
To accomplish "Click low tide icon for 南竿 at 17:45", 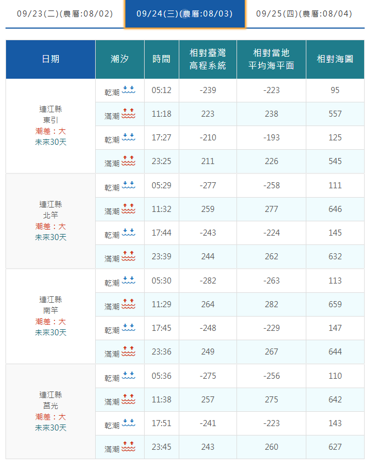I will tap(128, 328).
